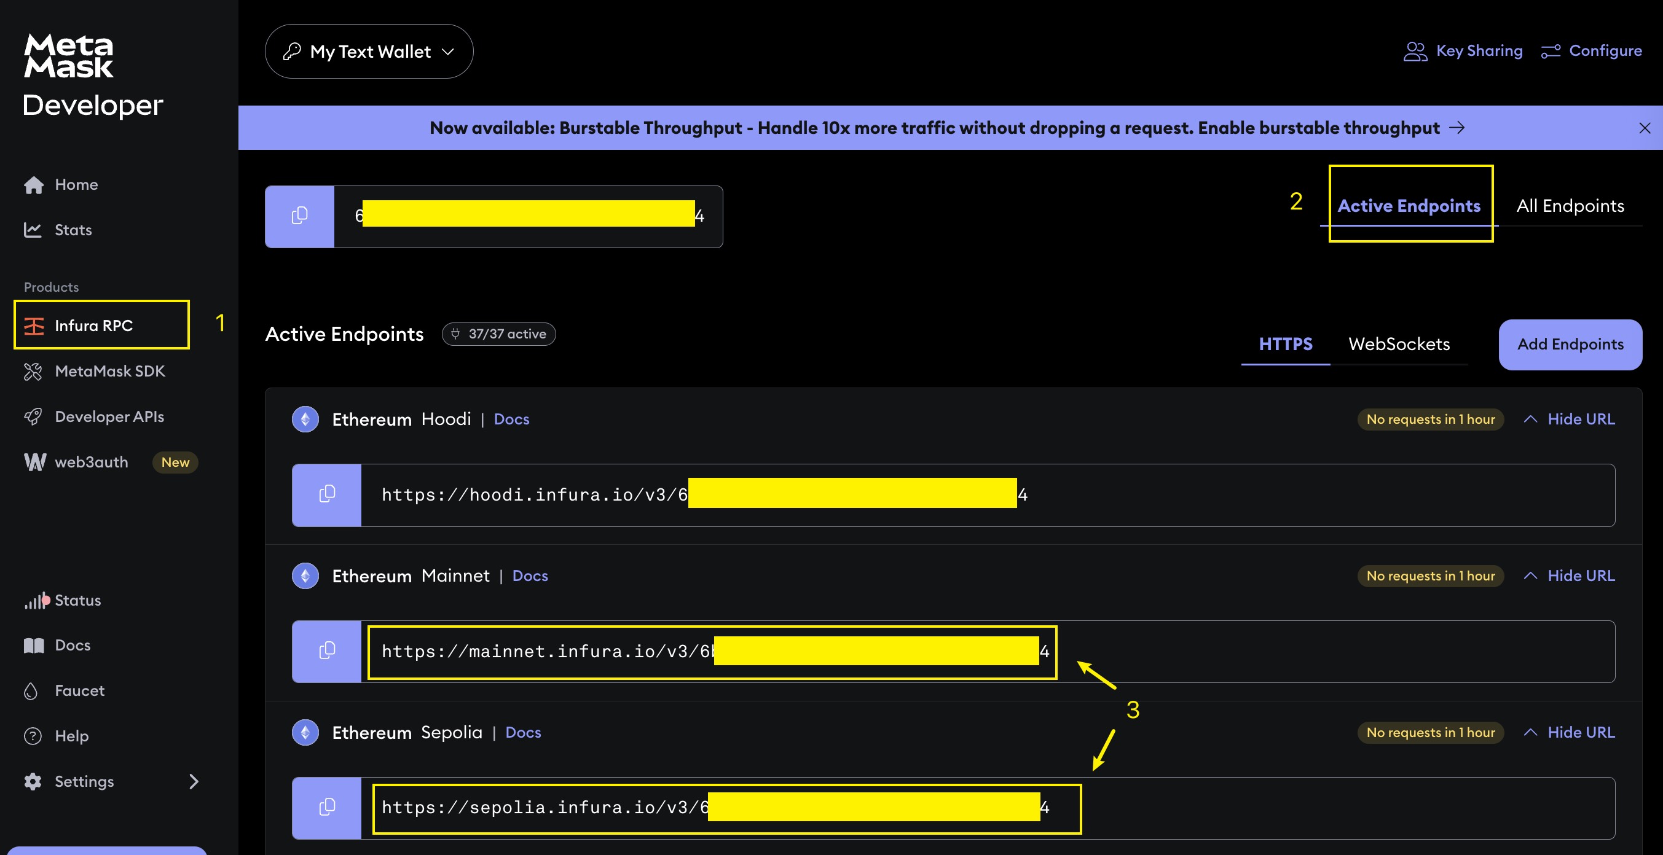Go to Home in sidebar
Screen dimensions: 1663x855
click(x=61, y=184)
